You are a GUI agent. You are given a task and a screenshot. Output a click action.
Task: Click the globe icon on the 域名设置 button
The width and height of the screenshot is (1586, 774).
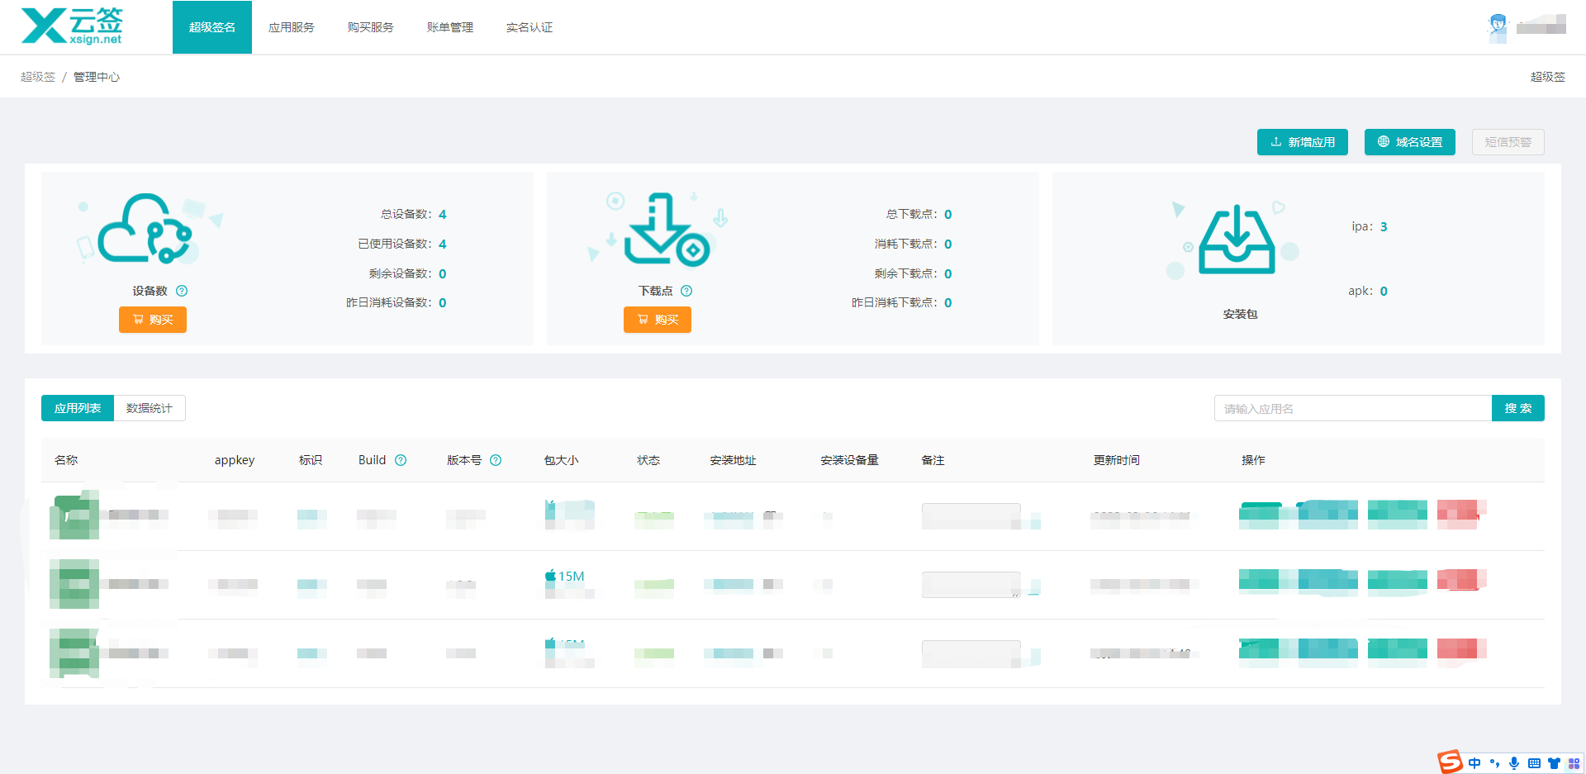coord(1383,142)
